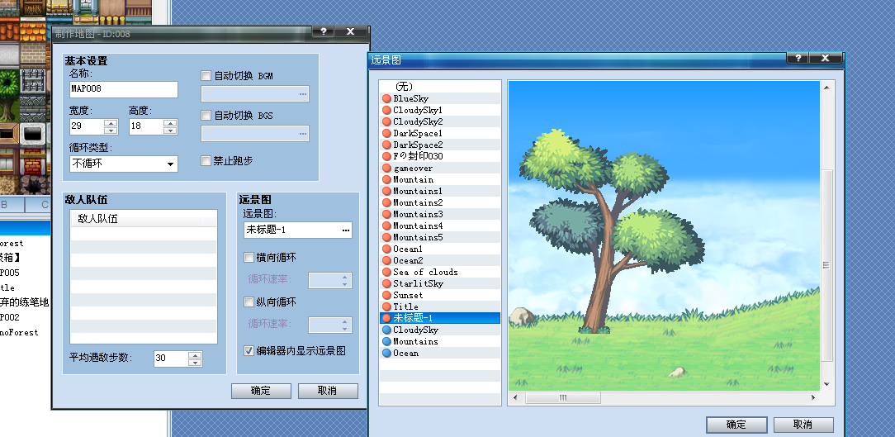
Task: Click the tree parallax preview image
Action: coord(664,236)
